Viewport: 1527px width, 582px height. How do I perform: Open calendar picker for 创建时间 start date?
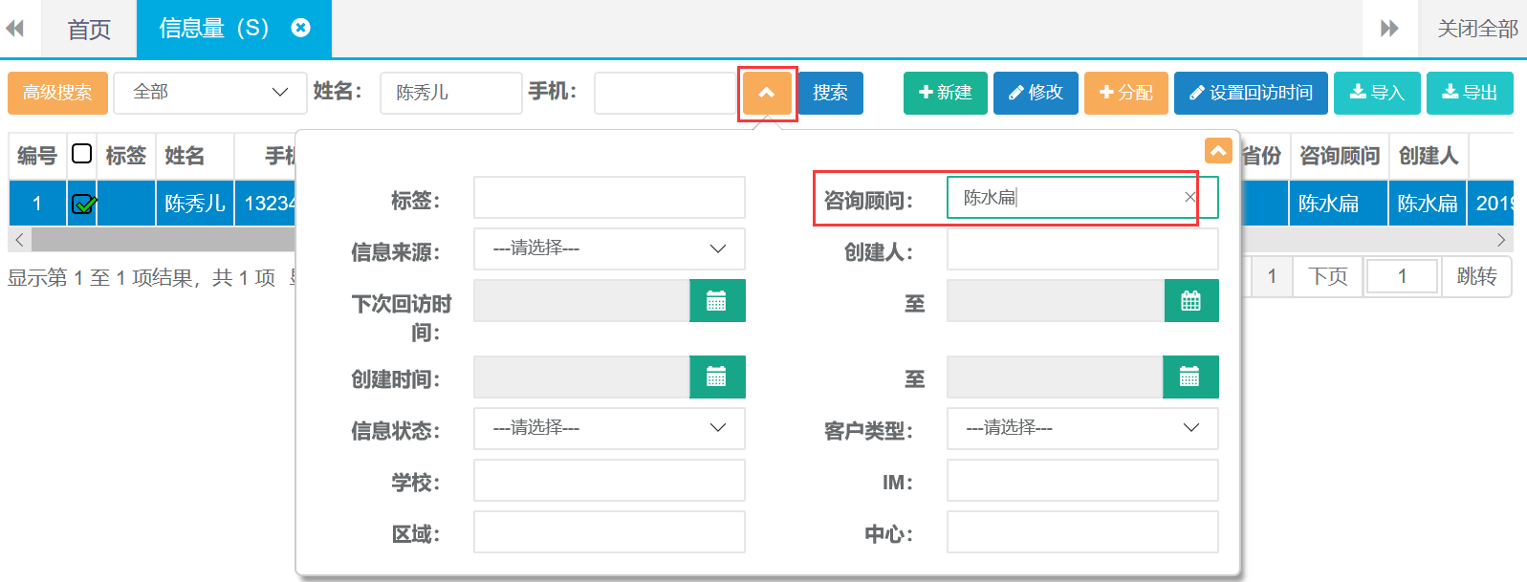coord(716,377)
